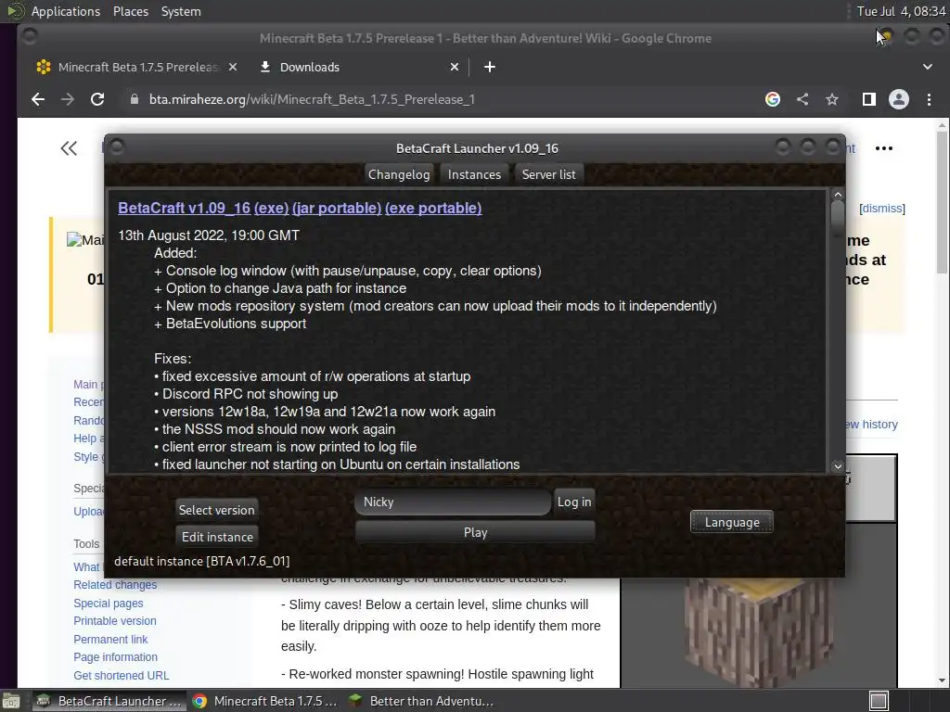Image resolution: width=950 pixels, height=712 pixels.
Task: Open Applications menu in top panel
Action: (x=66, y=11)
